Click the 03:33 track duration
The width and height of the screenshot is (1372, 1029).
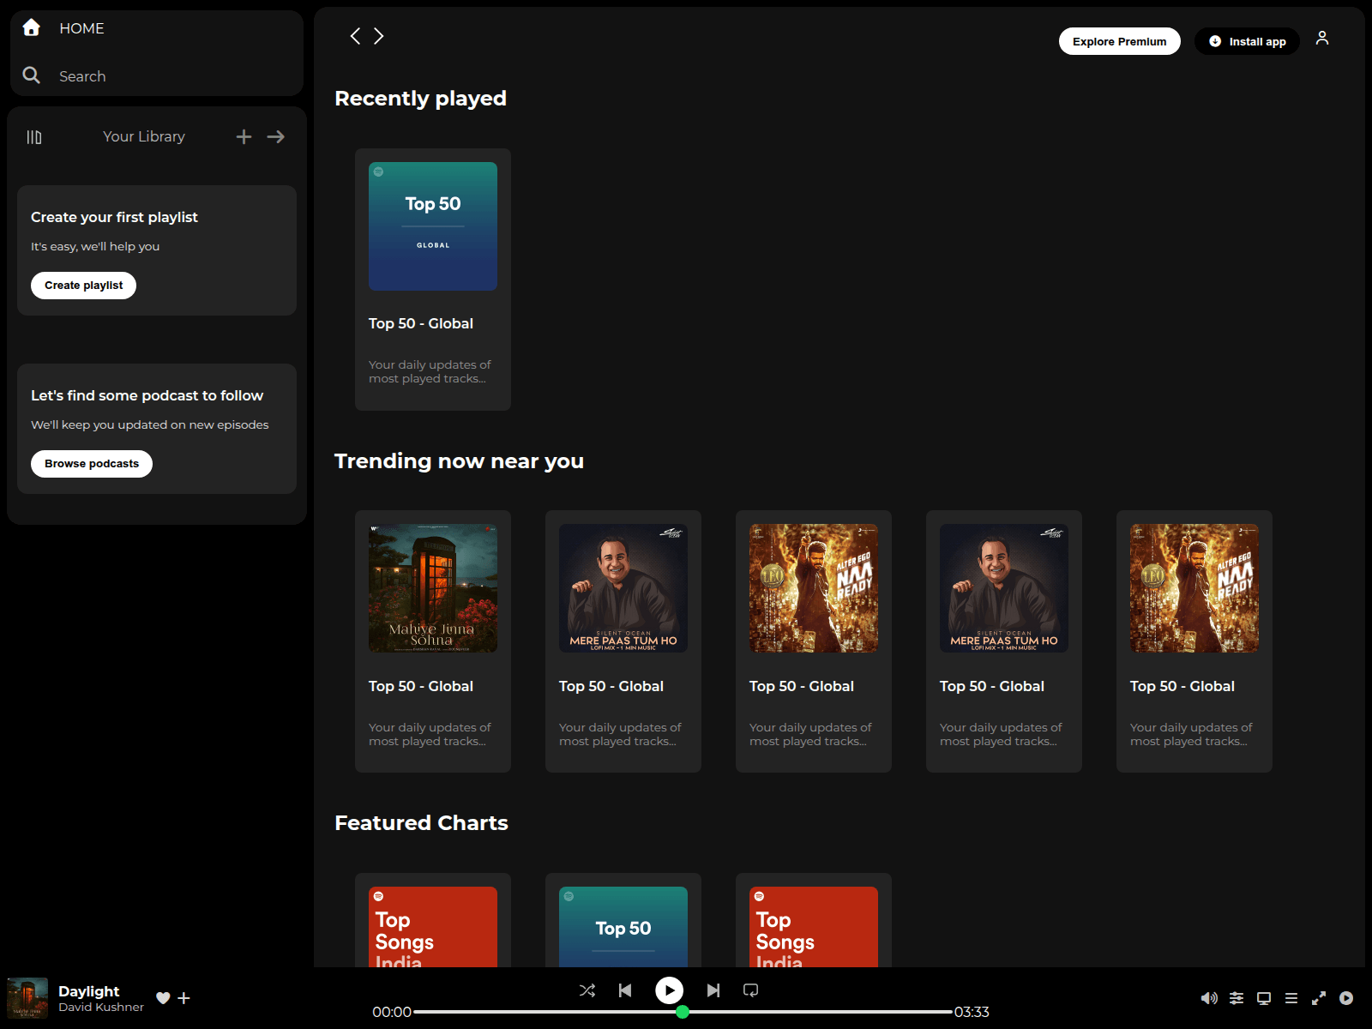[x=972, y=1012]
